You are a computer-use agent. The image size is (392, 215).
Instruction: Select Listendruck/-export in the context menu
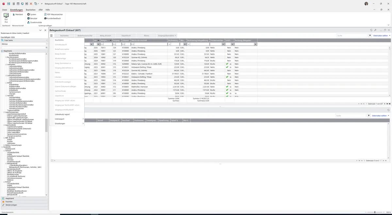click(62, 114)
